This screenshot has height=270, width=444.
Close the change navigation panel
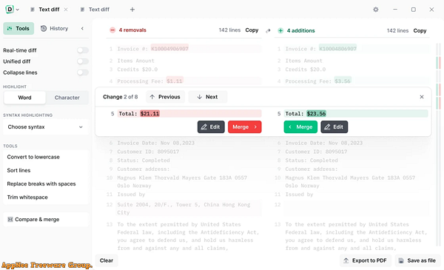tap(422, 97)
